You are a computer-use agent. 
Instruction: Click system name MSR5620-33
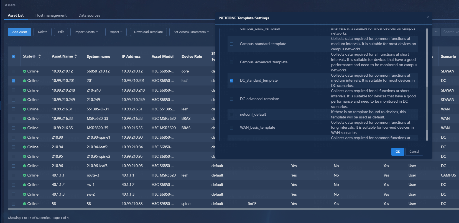(98, 119)
